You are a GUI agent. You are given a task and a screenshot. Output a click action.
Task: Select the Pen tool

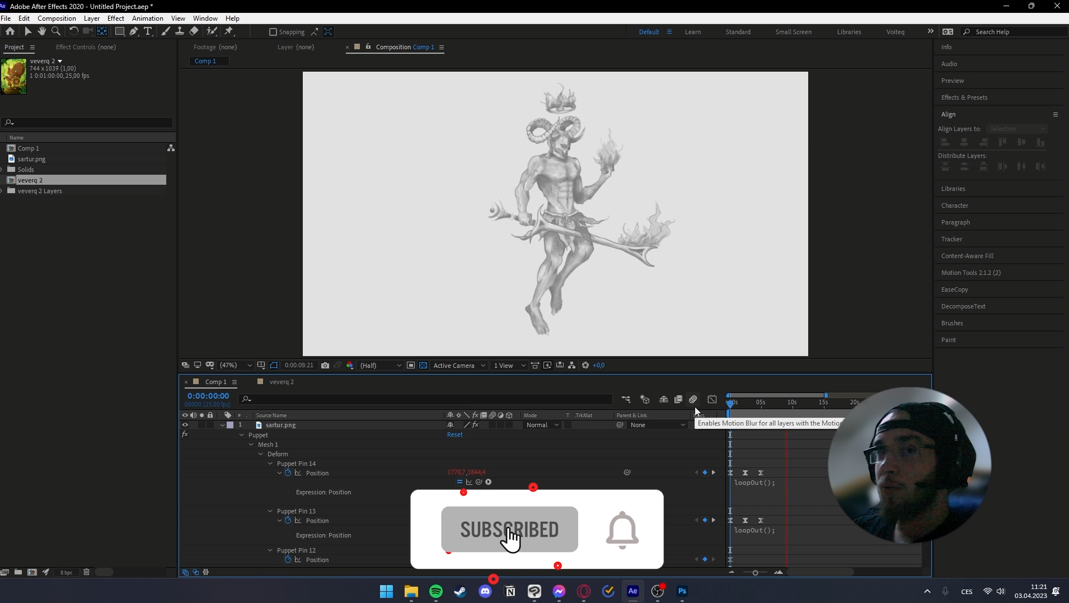pyautogui.click(x=134, y=31)
